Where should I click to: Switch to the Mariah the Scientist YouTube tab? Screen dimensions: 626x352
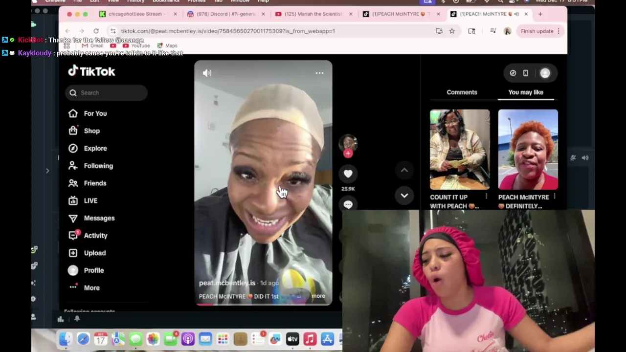(x=313, y=14)
